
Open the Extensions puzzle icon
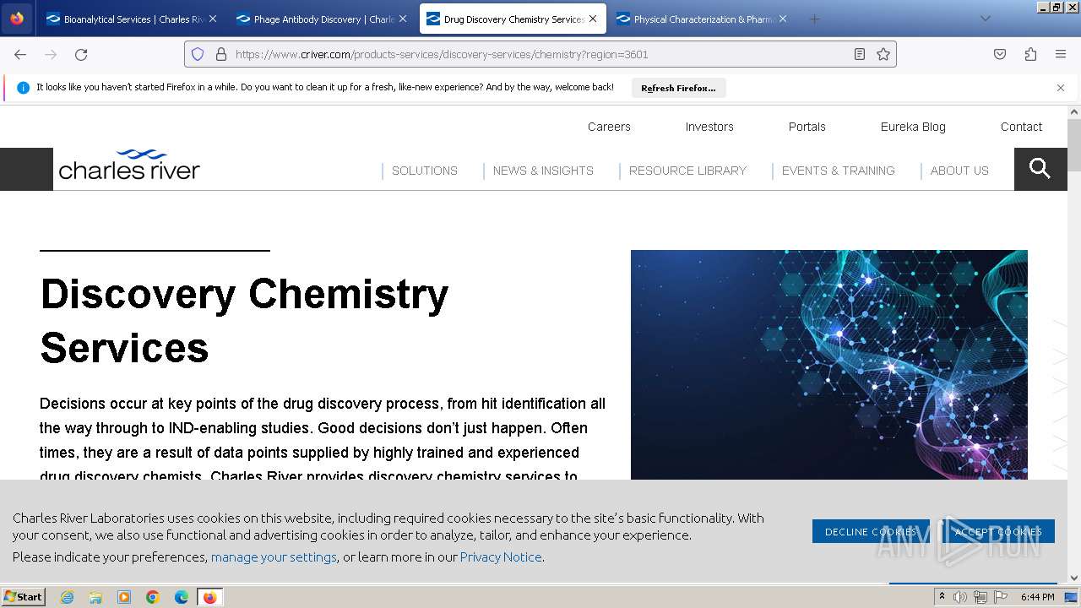(x=1030, y=54)
